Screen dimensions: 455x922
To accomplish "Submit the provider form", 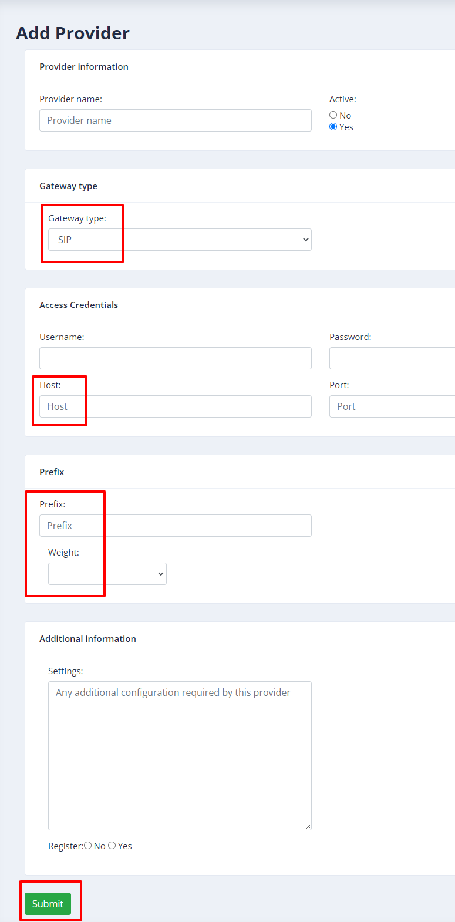I will point(48,904).
